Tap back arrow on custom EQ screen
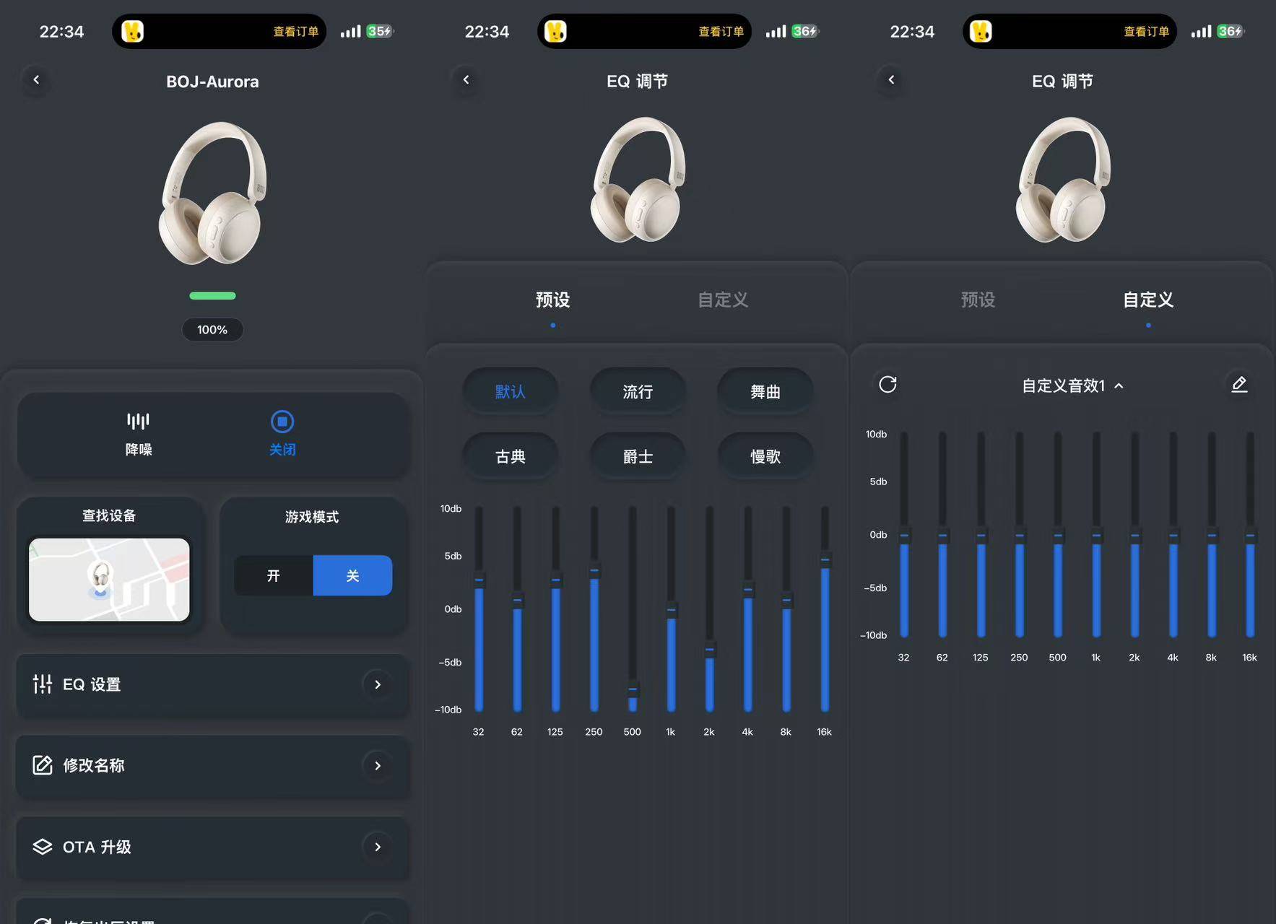This screenshot has height=924, width=1276. tap(891, 80)
